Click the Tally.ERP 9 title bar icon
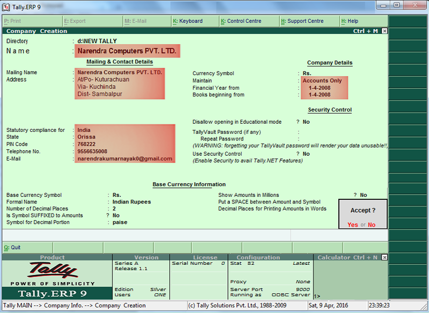This screenshot has height=313, width=429. pos(6,7)
